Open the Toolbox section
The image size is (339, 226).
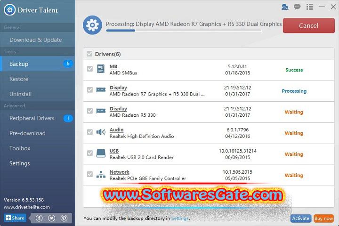pyautogui.click(x=38, y=148)
